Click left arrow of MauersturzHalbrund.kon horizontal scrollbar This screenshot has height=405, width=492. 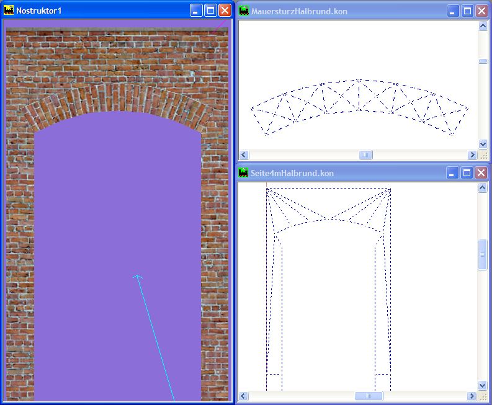244,155
